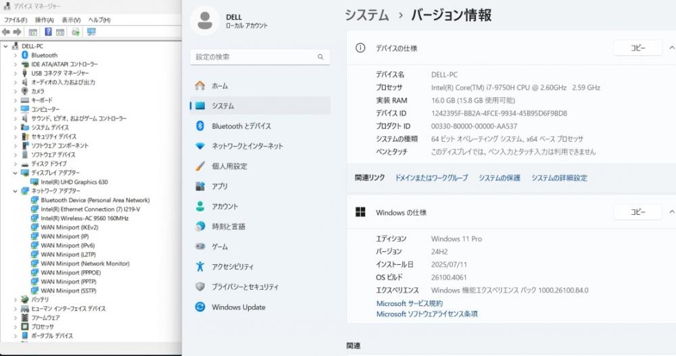Image resolution: width=676 pixels, height=356 pixels.
Task: Click the Back arrow in Device Manager toolbar
Action: (x=5, y=32)
